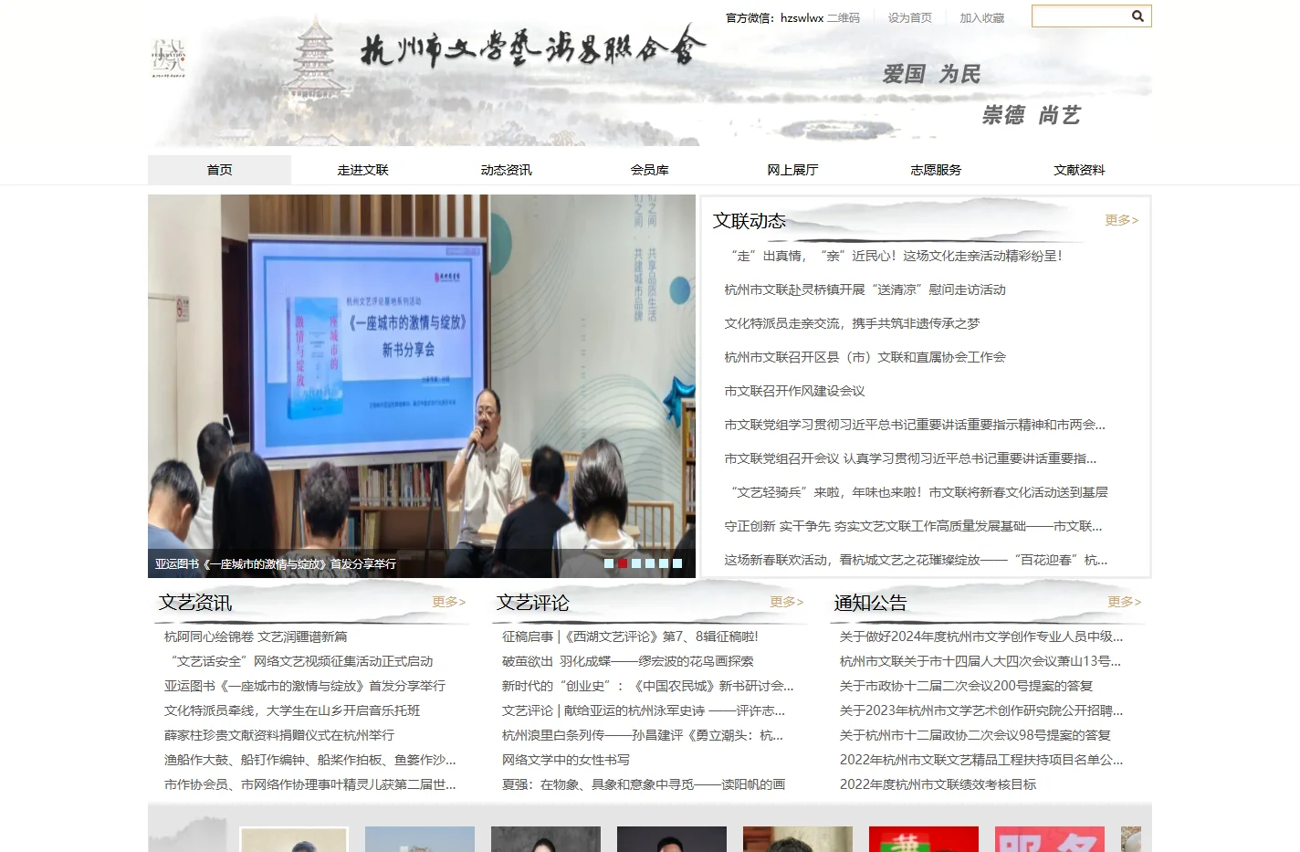Open 文艺评论|献给亚运的杭州泳军史诗

[x=644, y=710]
